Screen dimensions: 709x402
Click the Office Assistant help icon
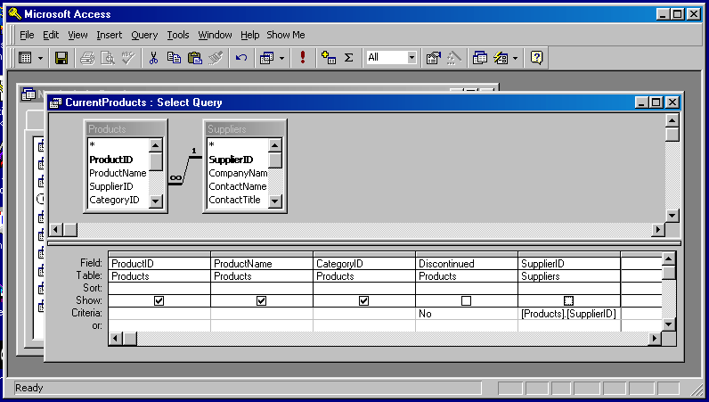(x=536, y=58)
